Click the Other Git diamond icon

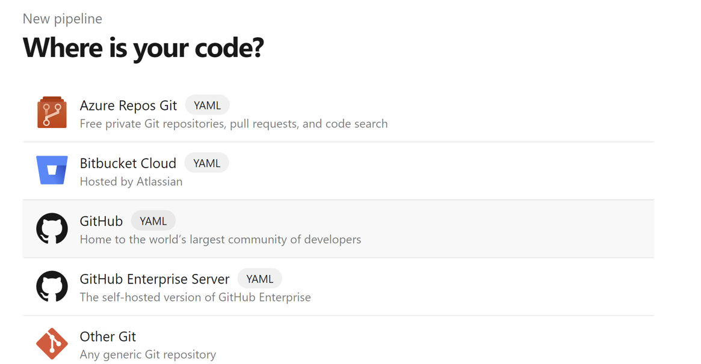pos(52,344)
